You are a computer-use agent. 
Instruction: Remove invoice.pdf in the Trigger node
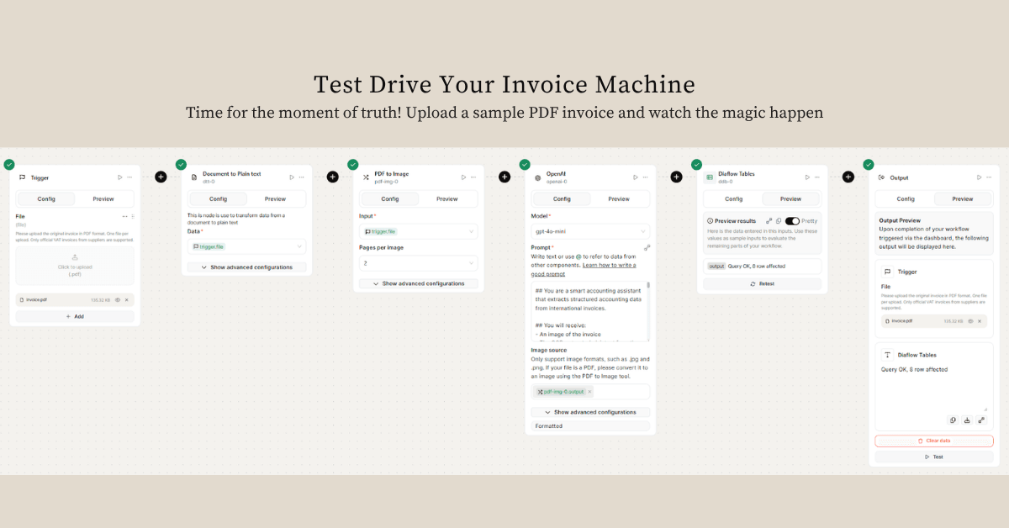point(127,299)
